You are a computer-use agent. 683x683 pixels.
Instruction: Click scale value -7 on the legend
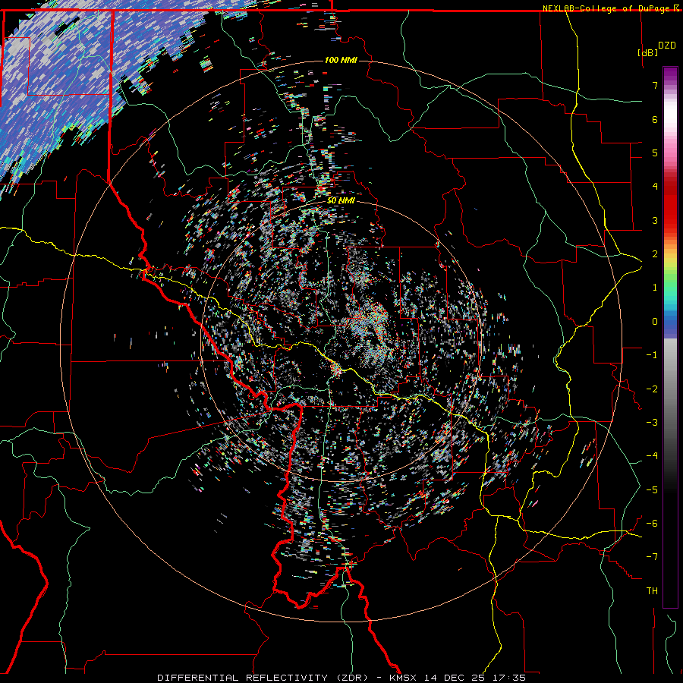(652, 557)
